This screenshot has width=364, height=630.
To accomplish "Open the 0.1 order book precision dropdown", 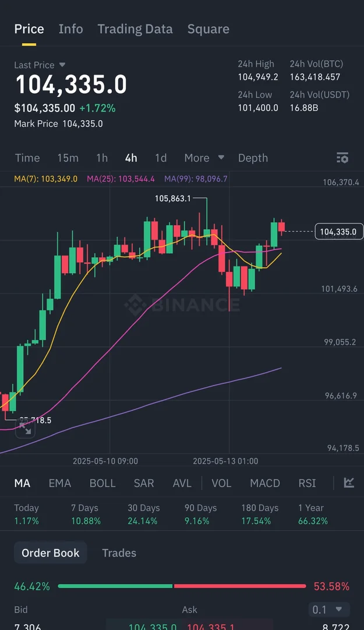I will 329,610.
